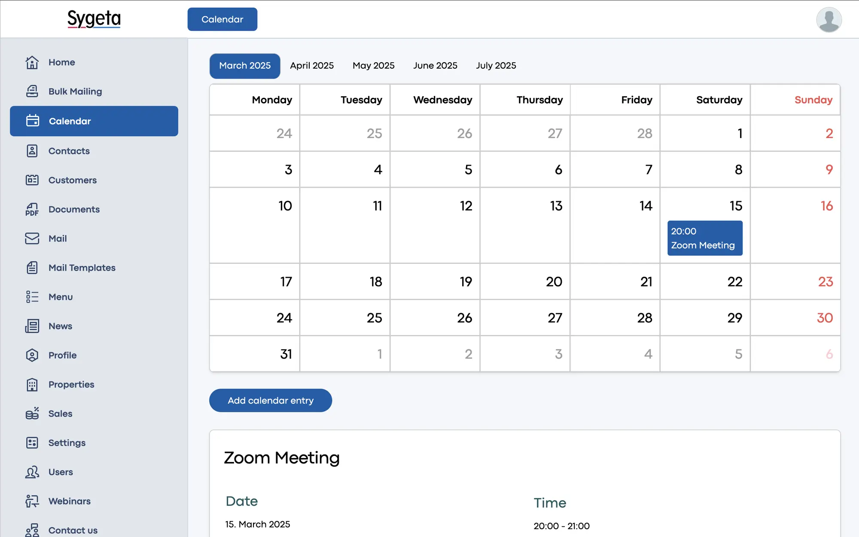Click the Properties building icon
Screen dimensions: 859x537
tap(32, 384)
